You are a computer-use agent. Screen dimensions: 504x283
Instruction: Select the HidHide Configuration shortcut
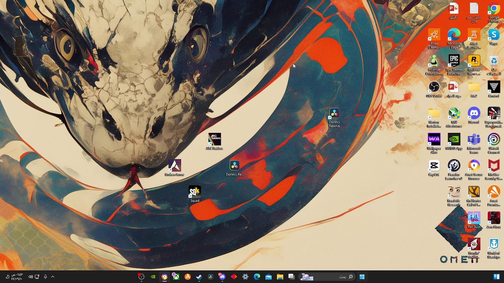434,65
